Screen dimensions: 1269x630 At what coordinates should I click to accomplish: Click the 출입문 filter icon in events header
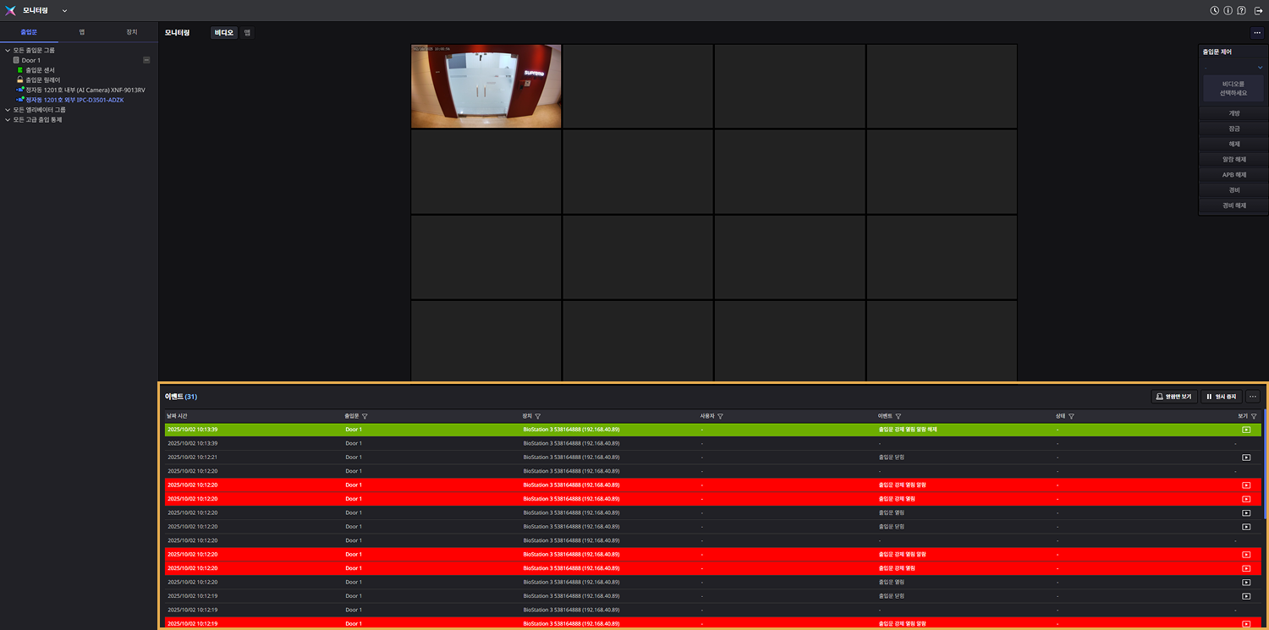tap(365, 416)
